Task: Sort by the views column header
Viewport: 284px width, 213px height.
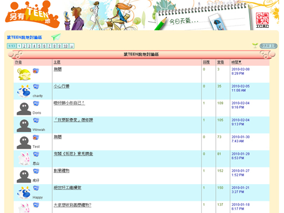Action: (220, 62)
